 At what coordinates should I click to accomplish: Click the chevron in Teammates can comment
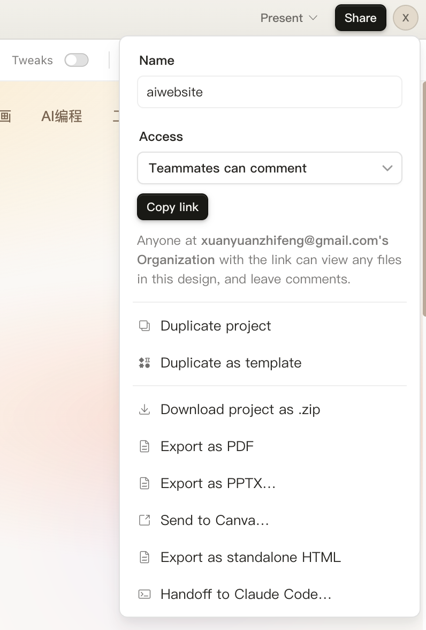387,168
